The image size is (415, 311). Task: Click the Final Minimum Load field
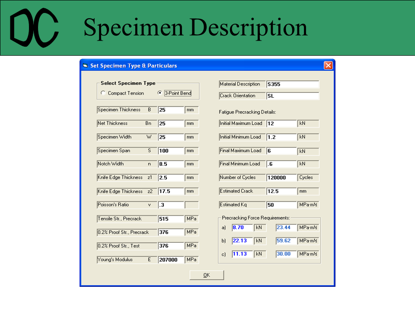coord(281,165)
